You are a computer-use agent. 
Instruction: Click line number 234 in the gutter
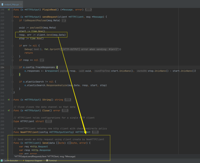(2, 67)
